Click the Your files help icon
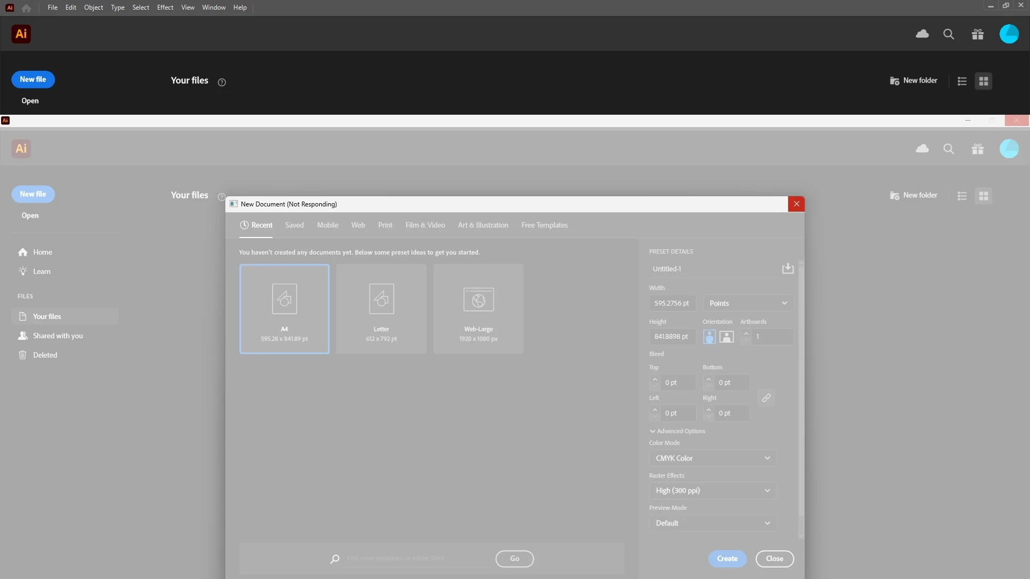Image resolution: width=1030 pixels, height=579 pixels. click(222, 82)
